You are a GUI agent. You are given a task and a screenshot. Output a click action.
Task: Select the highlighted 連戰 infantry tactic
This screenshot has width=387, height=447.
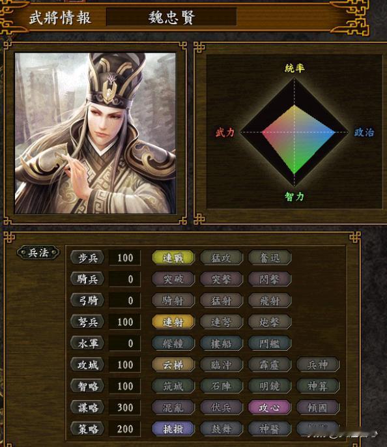click(173, 258)
